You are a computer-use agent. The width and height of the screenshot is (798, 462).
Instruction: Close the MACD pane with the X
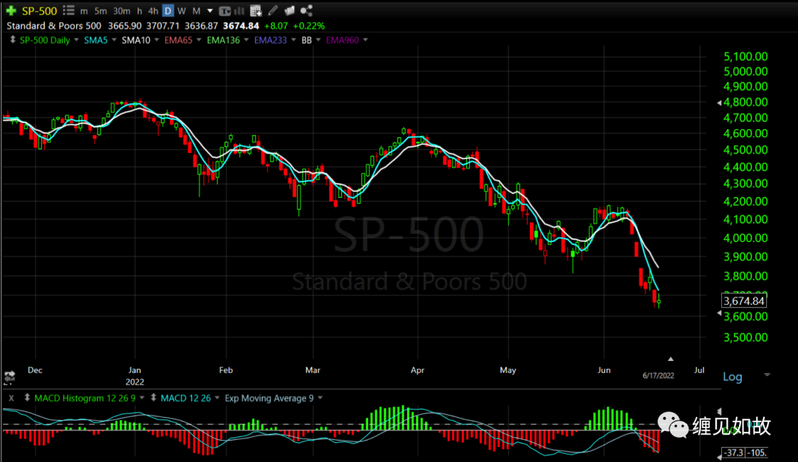click(x=11, y=398)
